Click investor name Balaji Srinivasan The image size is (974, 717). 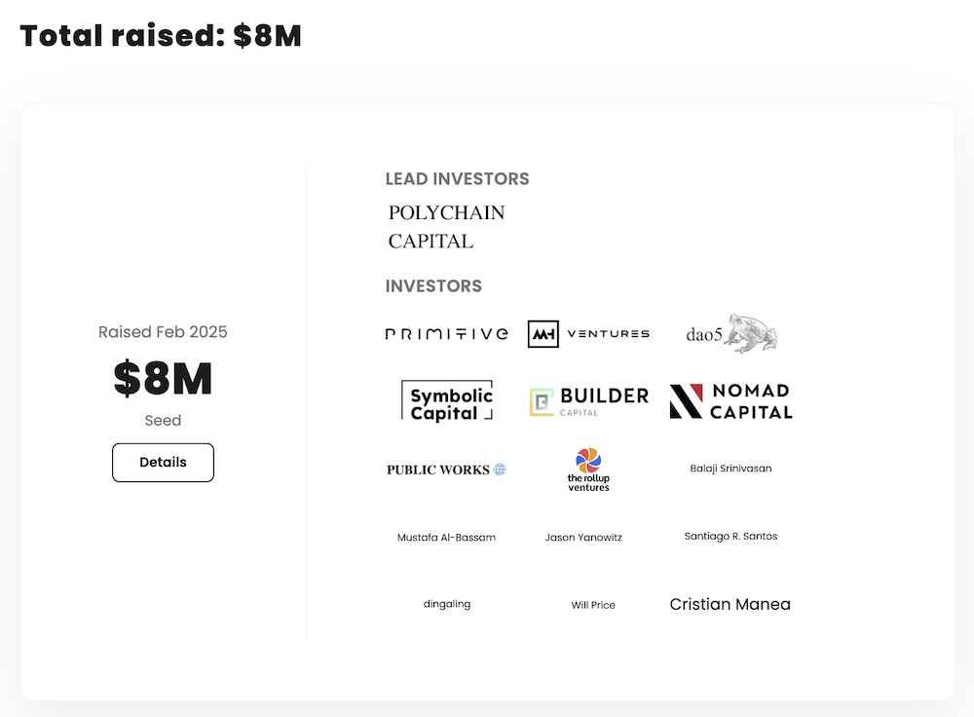coord(730,469)
